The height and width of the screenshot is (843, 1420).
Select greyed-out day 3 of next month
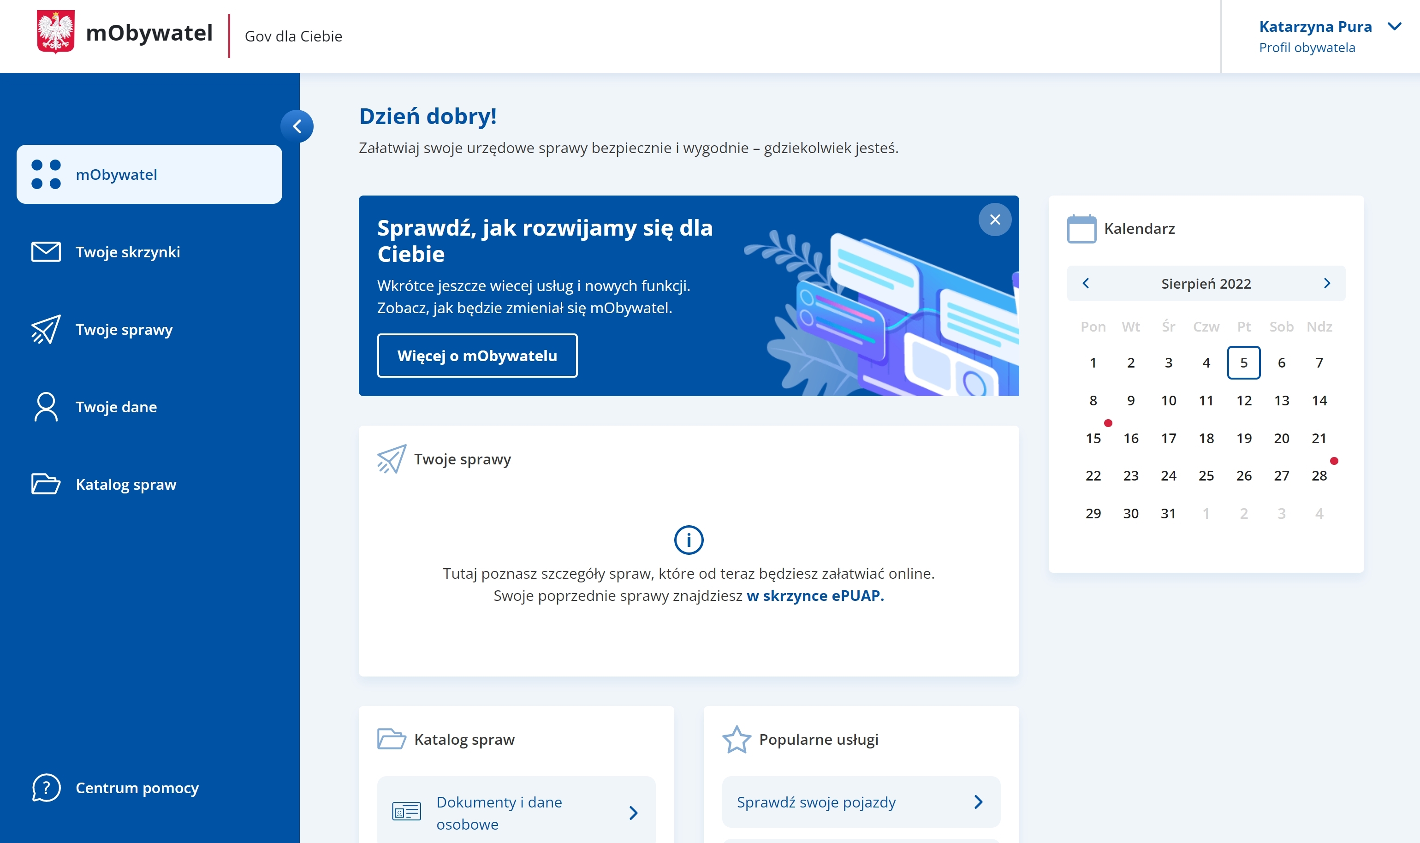[x=1281, y=514]
